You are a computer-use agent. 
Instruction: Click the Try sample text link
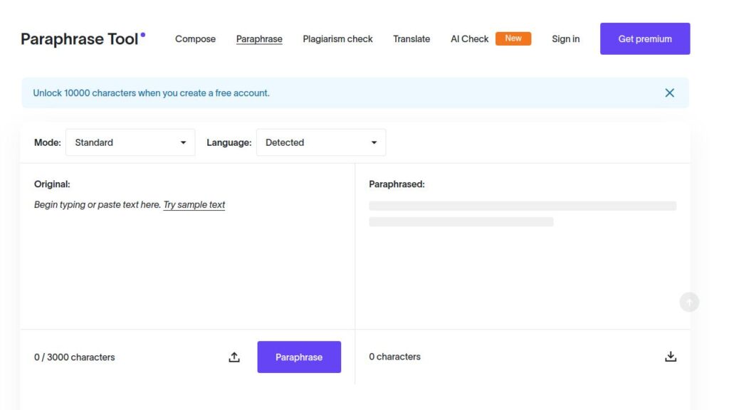(194, 204)
